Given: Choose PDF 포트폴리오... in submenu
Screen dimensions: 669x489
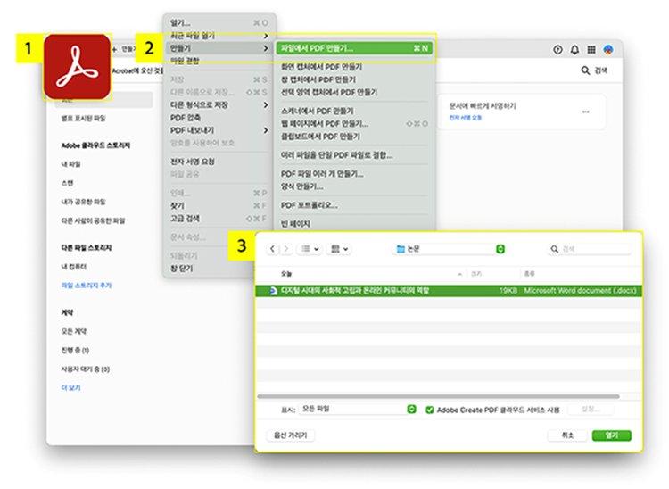Looking at the screenshot, I should [x=309, y=205].
